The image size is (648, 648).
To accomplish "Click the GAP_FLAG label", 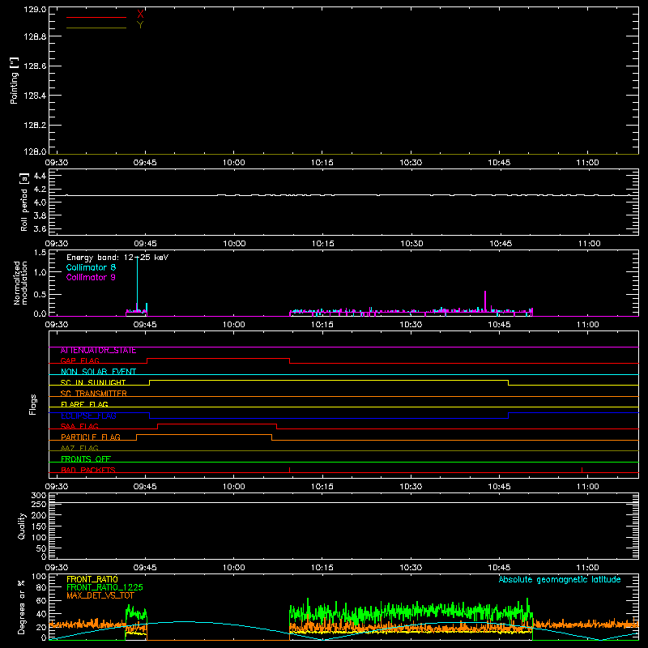I will (x=80, y=360).
